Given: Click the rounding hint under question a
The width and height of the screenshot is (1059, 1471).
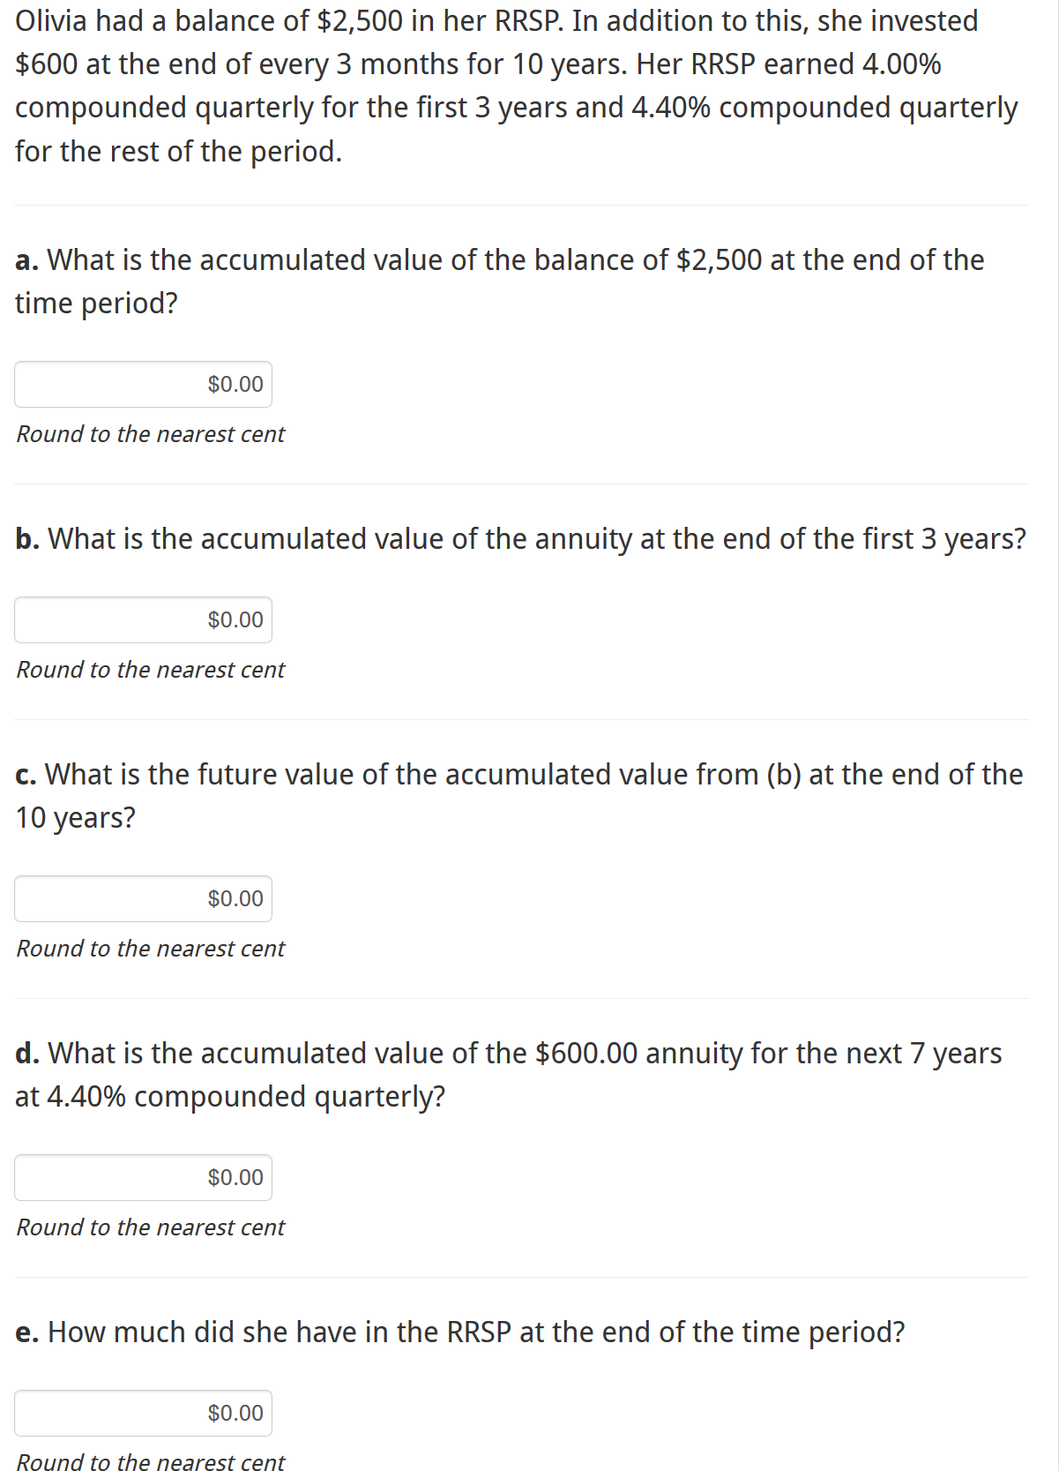Looking at the screenshot, I should click(x=151, y=434).
